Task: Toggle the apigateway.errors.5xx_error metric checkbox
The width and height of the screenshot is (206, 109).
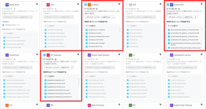Action: tap(46, 87)
